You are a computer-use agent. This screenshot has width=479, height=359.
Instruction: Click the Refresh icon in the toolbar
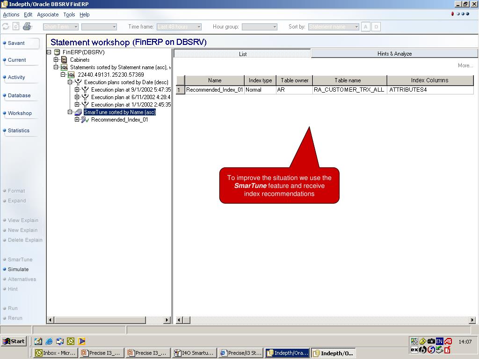[6, 27]
